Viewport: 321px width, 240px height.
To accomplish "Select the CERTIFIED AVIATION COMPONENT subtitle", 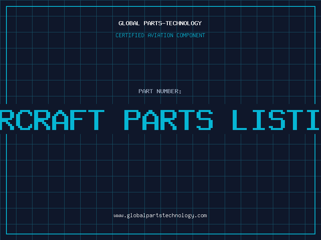I will pyautogui.click(x=160, y=35).
